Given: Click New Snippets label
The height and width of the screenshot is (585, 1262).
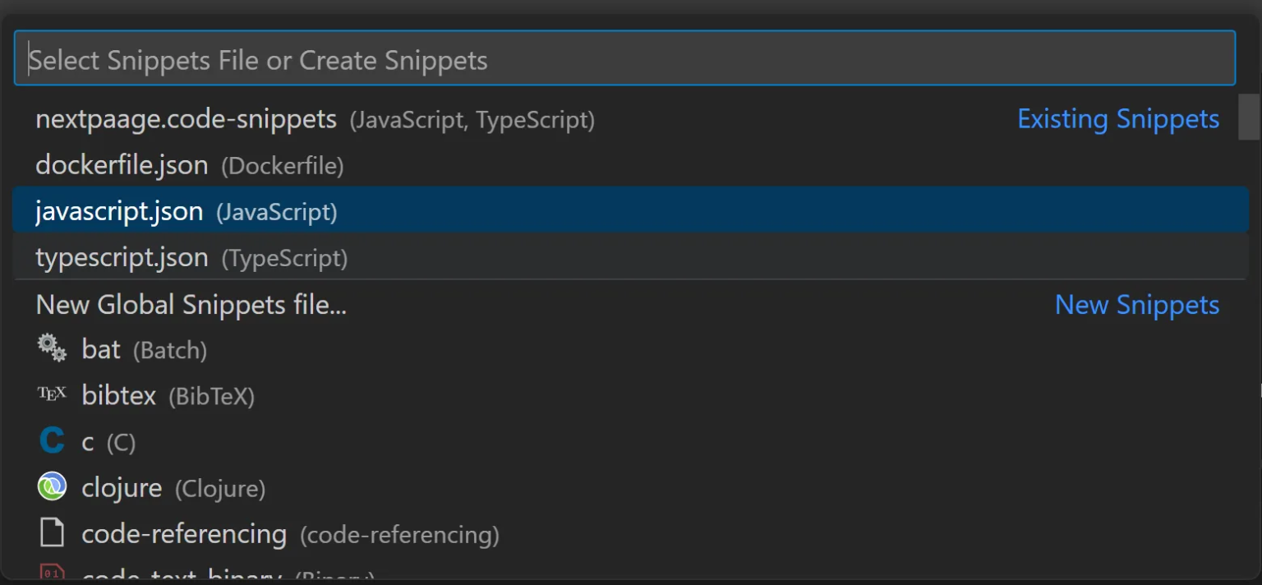Looking at the screenshot, I should (x=1137, y=305).
